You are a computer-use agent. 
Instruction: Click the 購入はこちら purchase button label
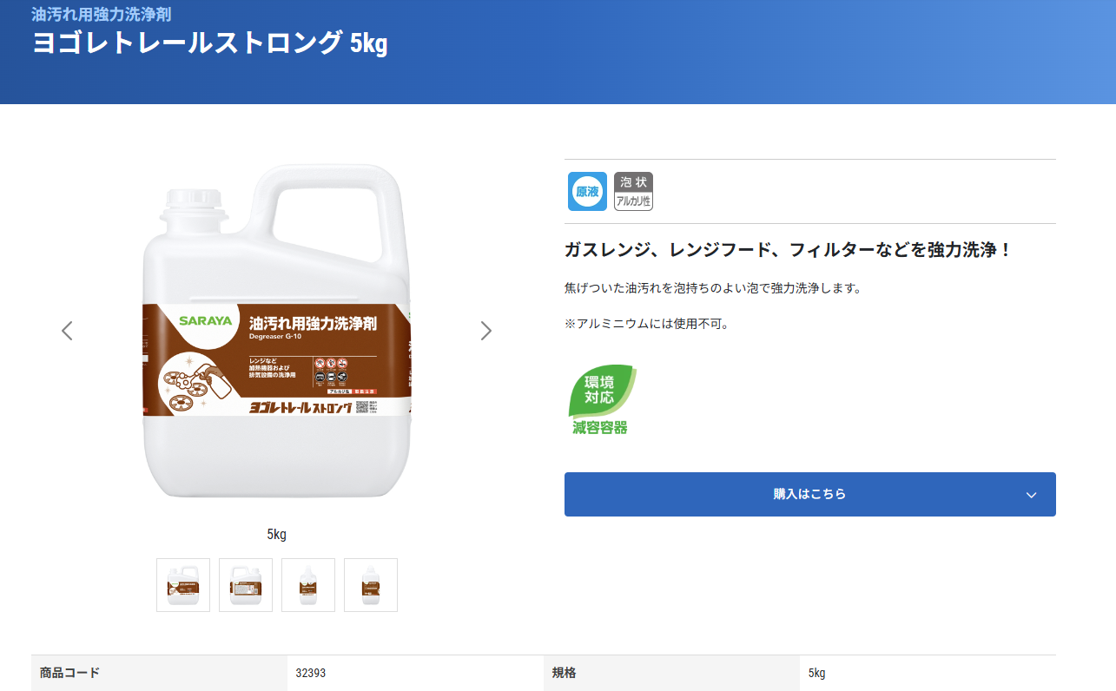(809, 494)
